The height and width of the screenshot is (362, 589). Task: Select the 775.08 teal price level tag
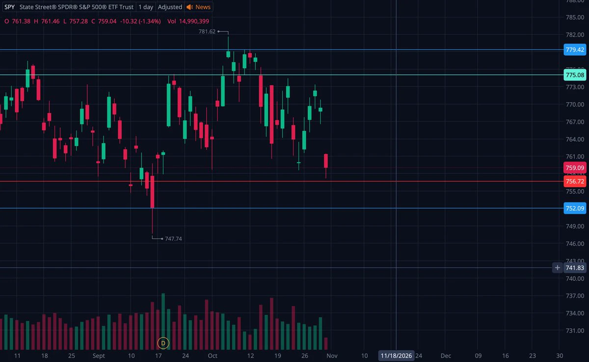tap(575, 75)
